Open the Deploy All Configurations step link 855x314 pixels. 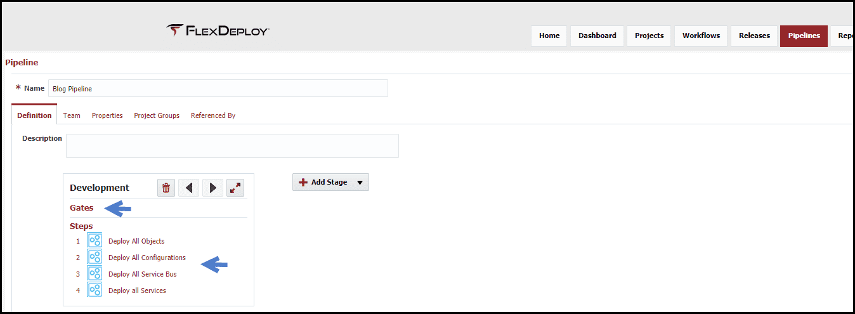point(147,258)
